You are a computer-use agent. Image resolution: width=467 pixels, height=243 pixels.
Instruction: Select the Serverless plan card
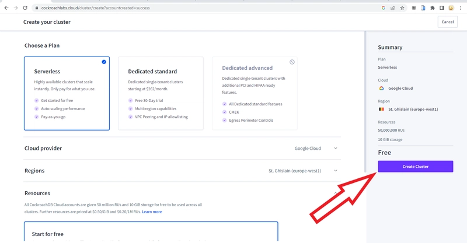(x=67, y=93)
